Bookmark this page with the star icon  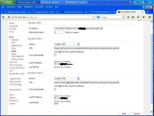[x=128, y=17]
